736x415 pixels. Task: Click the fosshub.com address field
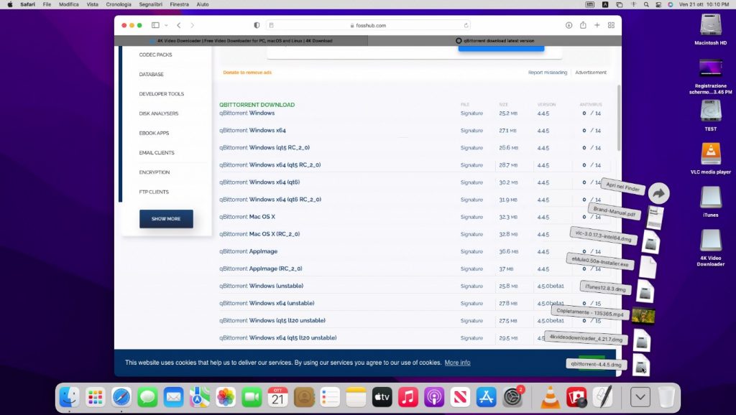(370, 25)
